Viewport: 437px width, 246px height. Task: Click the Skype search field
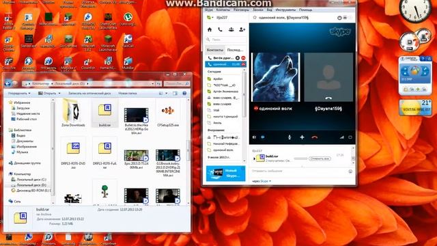pos(226,40)
